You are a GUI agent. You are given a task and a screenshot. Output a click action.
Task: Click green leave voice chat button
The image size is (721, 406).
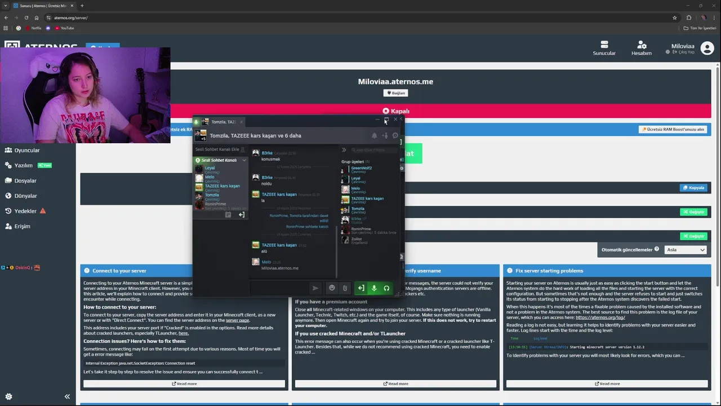coord(361,288)
